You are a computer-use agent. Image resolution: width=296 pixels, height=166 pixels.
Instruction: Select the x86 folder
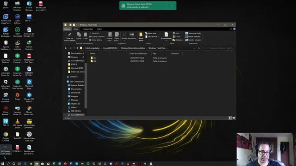[x=93, y=61]
